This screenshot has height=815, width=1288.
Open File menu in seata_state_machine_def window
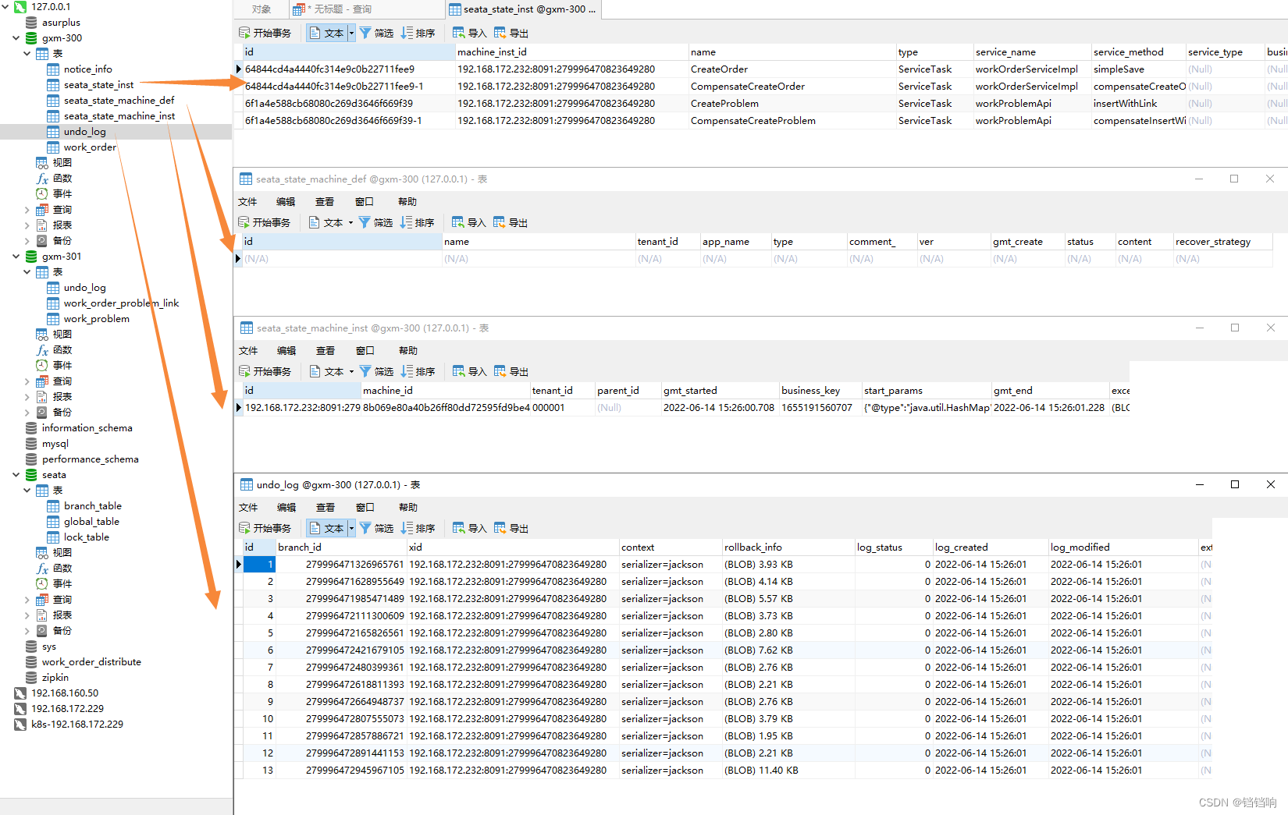(x=247, y=201)
